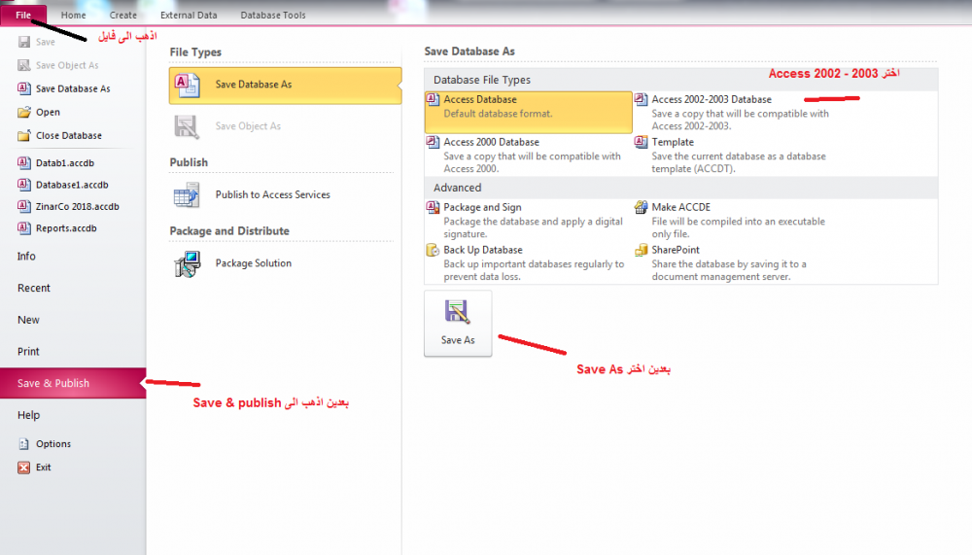The width and height of the screenshot is (972, 555).
Task: Open recent file ZinarCo 2018.accdb
Action: (x=78, y=206)
